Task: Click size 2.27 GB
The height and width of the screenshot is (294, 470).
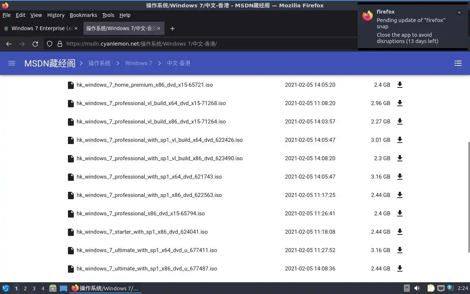Action: pyautogui.click(x=380, y=122)
